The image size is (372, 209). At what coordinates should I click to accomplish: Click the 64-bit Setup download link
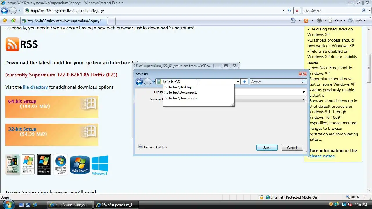(22, 101)
